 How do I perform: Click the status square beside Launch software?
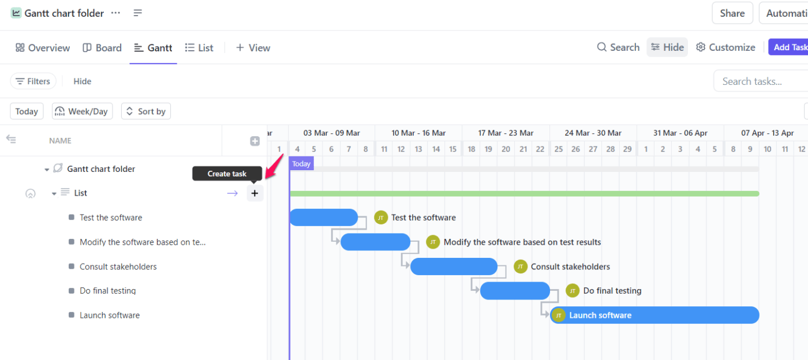(72, 315)
